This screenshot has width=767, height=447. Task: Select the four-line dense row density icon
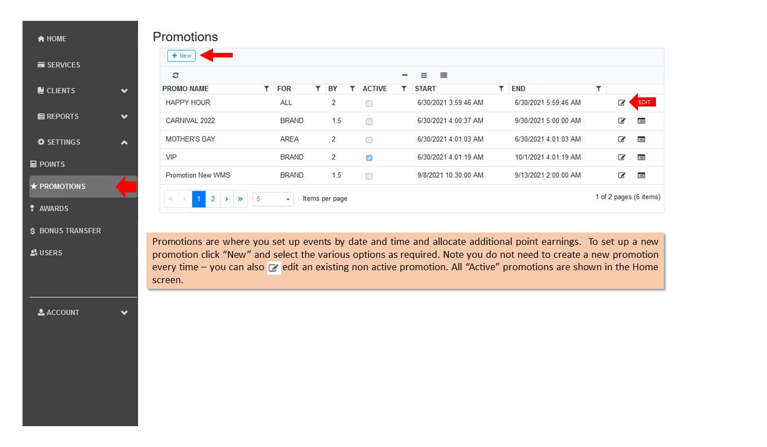[x=444, y=75]
